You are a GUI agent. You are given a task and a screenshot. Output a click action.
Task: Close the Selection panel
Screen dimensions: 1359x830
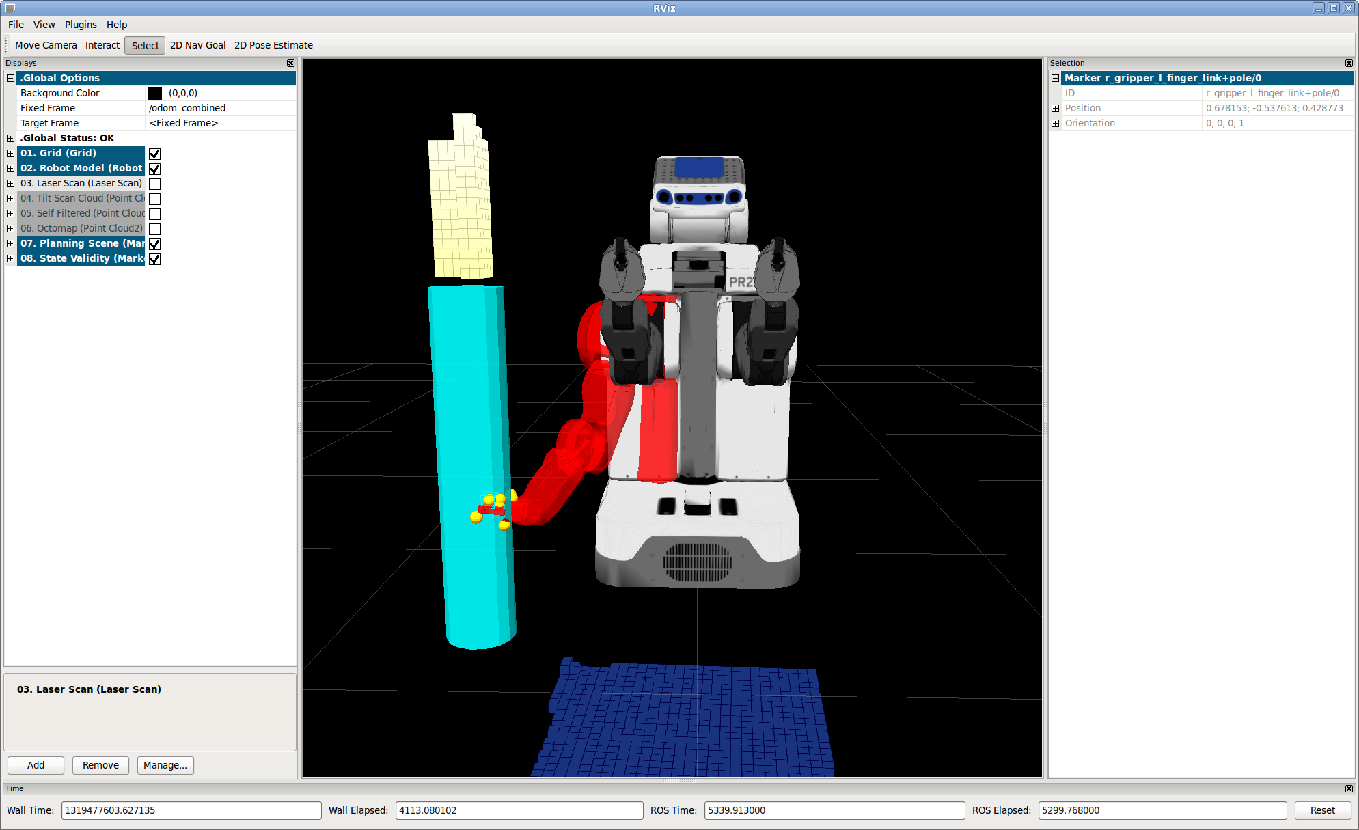(1349, 63)
